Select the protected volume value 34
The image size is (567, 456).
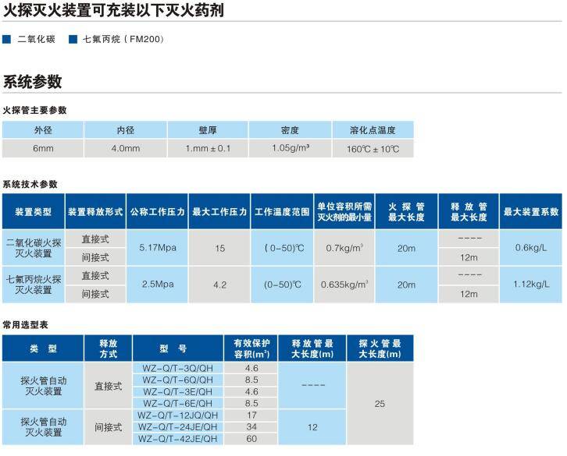(x=251, y=426)
